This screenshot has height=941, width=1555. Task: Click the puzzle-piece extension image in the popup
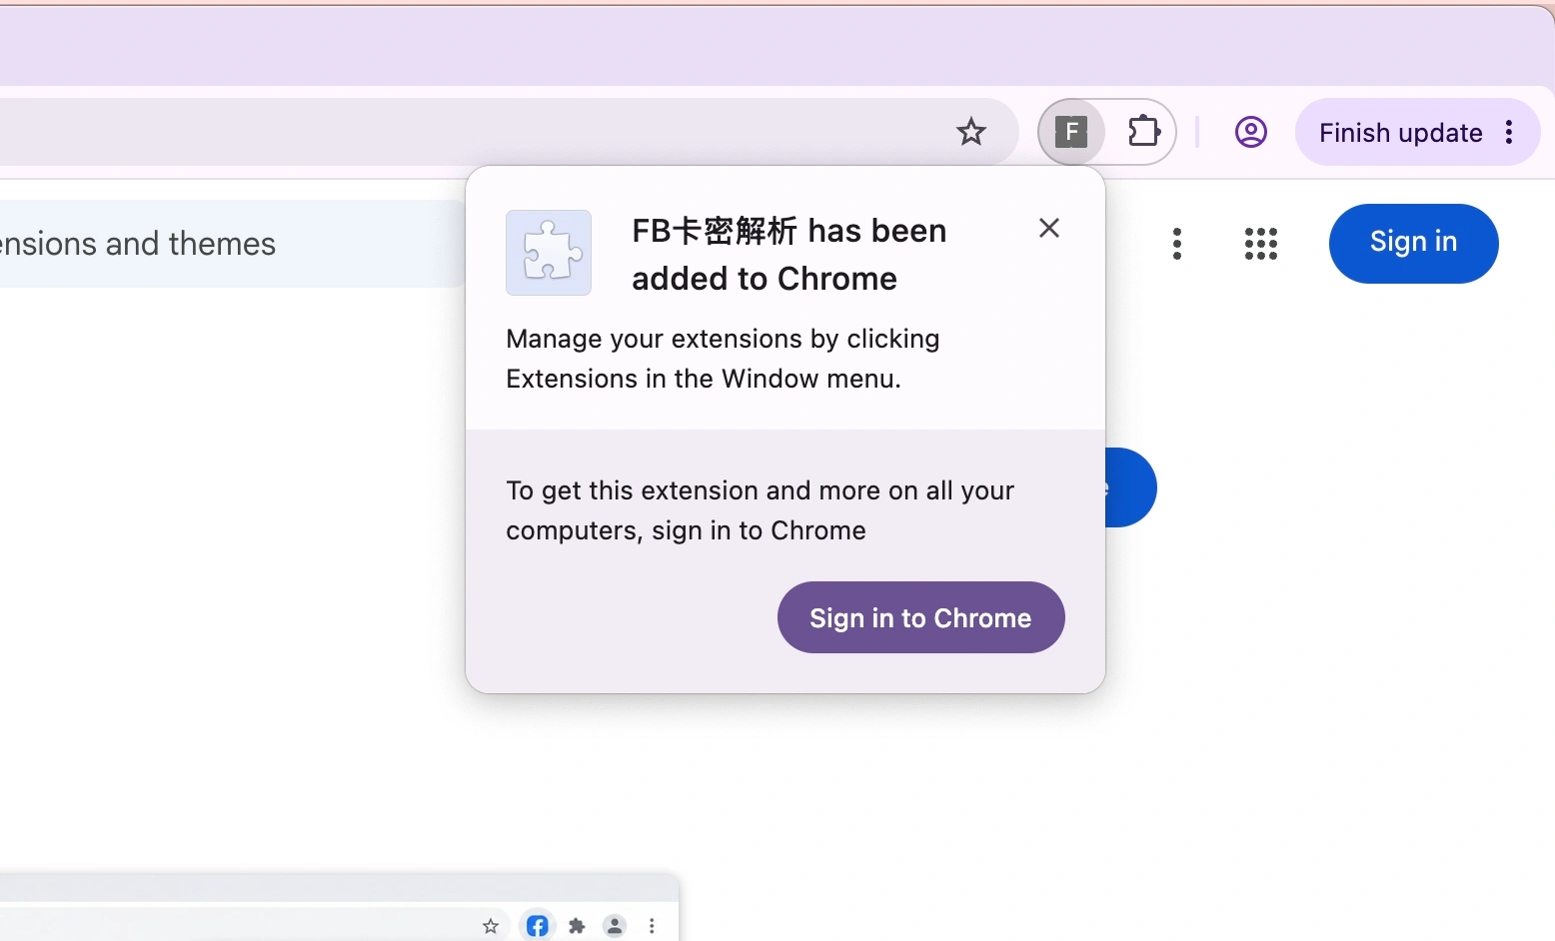point(549,253)
